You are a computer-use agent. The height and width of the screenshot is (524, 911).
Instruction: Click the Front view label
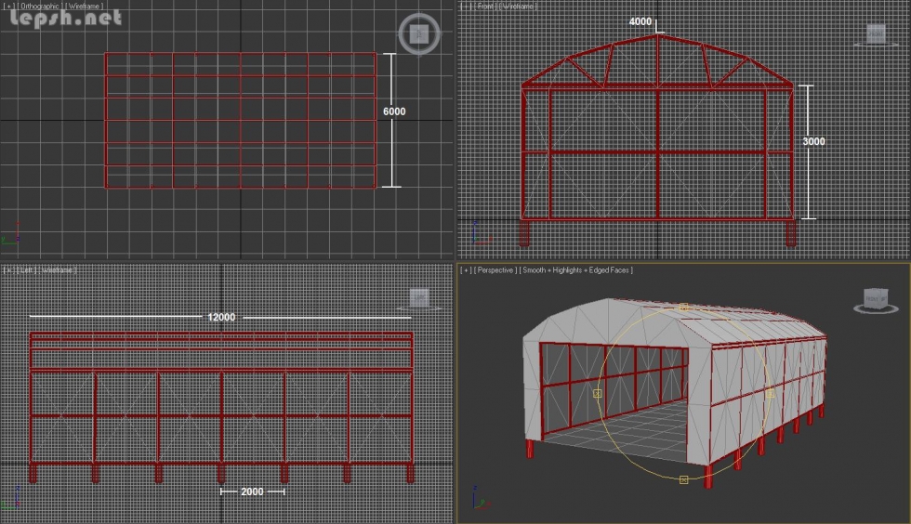(x=485, y=7)
